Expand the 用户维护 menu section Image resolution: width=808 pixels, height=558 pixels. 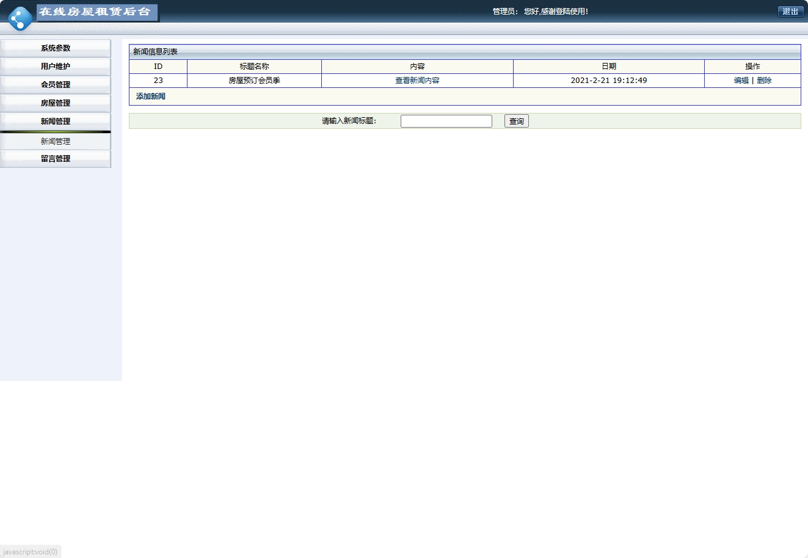click(x=56, y=67)
